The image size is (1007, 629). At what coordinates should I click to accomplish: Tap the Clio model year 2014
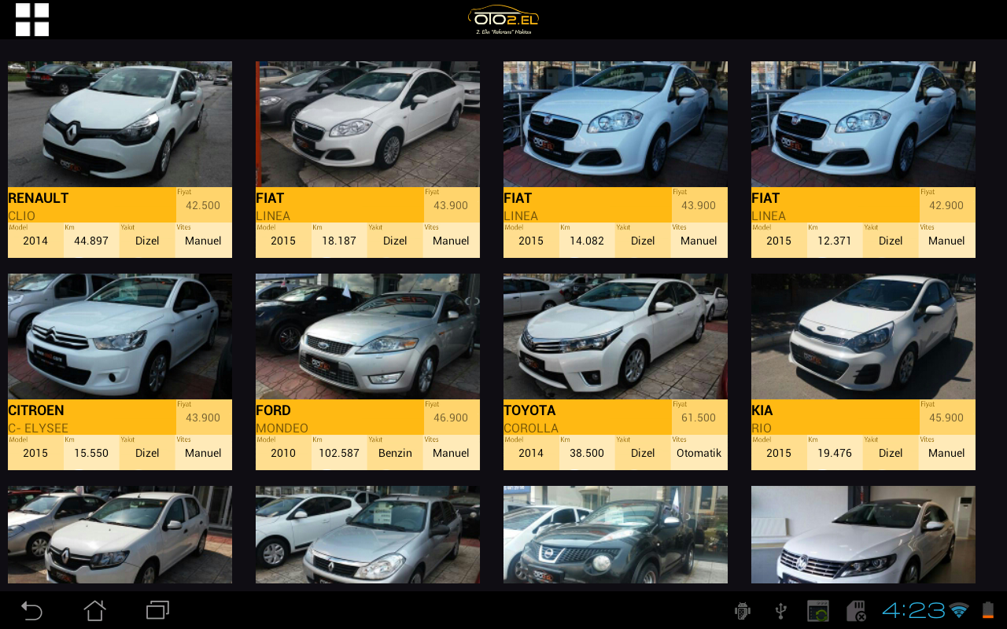coord(35,241)
